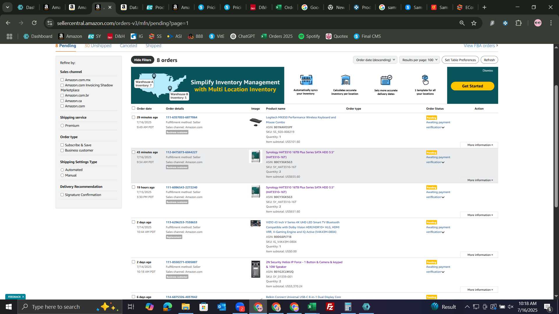Select Manual shipping settings type
The width and height of the screenshot is (559, 314).
coord(62,175)
